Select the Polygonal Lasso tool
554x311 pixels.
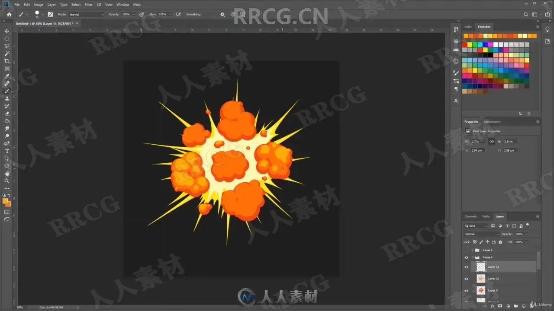7,46
